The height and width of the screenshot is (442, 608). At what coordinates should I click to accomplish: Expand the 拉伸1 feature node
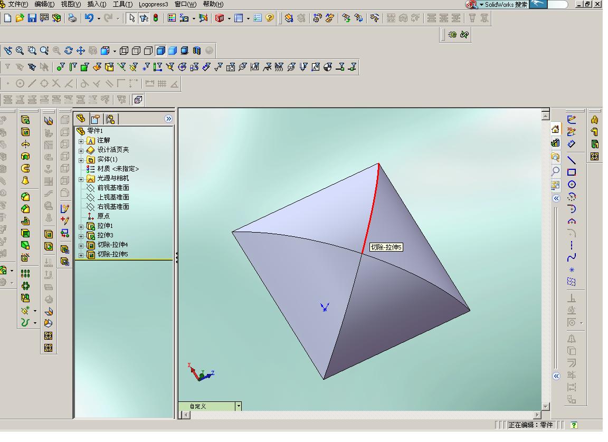click(81, 227)
